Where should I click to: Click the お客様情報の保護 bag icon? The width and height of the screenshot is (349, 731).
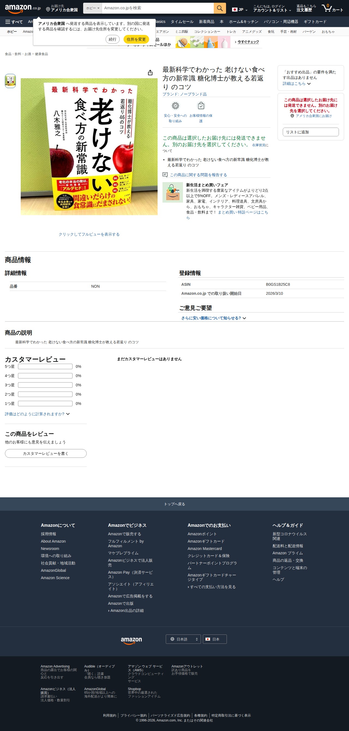tap(201, 106)
